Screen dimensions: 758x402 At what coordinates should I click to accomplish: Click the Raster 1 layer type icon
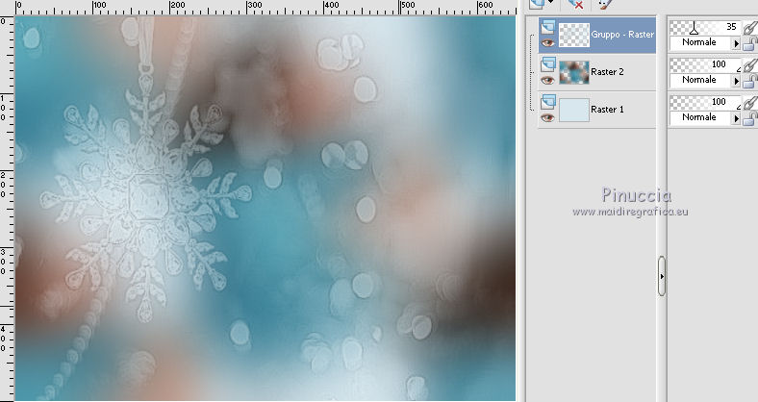(547, 102)
